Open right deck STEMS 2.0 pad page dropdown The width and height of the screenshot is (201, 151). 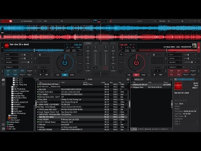click(175, 67)
